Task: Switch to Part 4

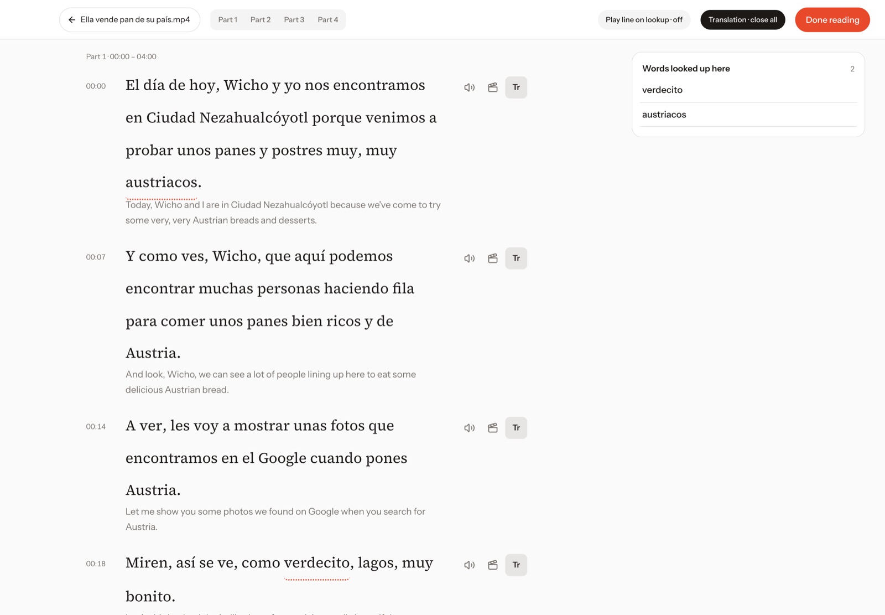Action: [x=328, y=20]
